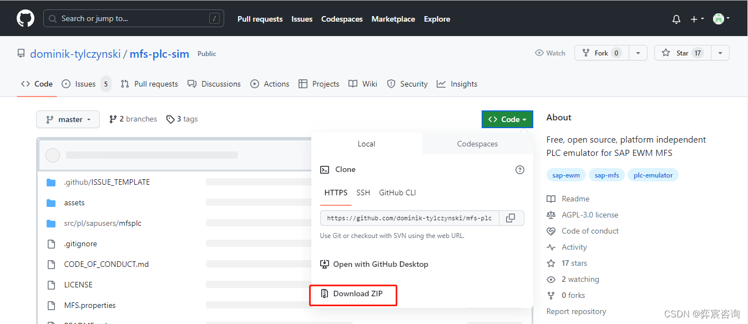Open the .gitignore file
This screenshot has width=748, height=324.
click(x=80, y=244)
